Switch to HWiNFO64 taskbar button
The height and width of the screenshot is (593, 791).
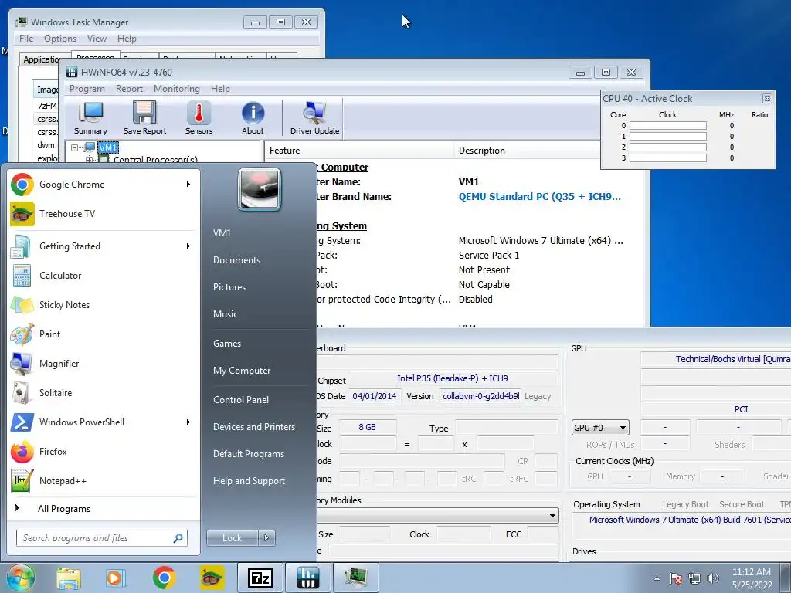(x=307, y=578)
